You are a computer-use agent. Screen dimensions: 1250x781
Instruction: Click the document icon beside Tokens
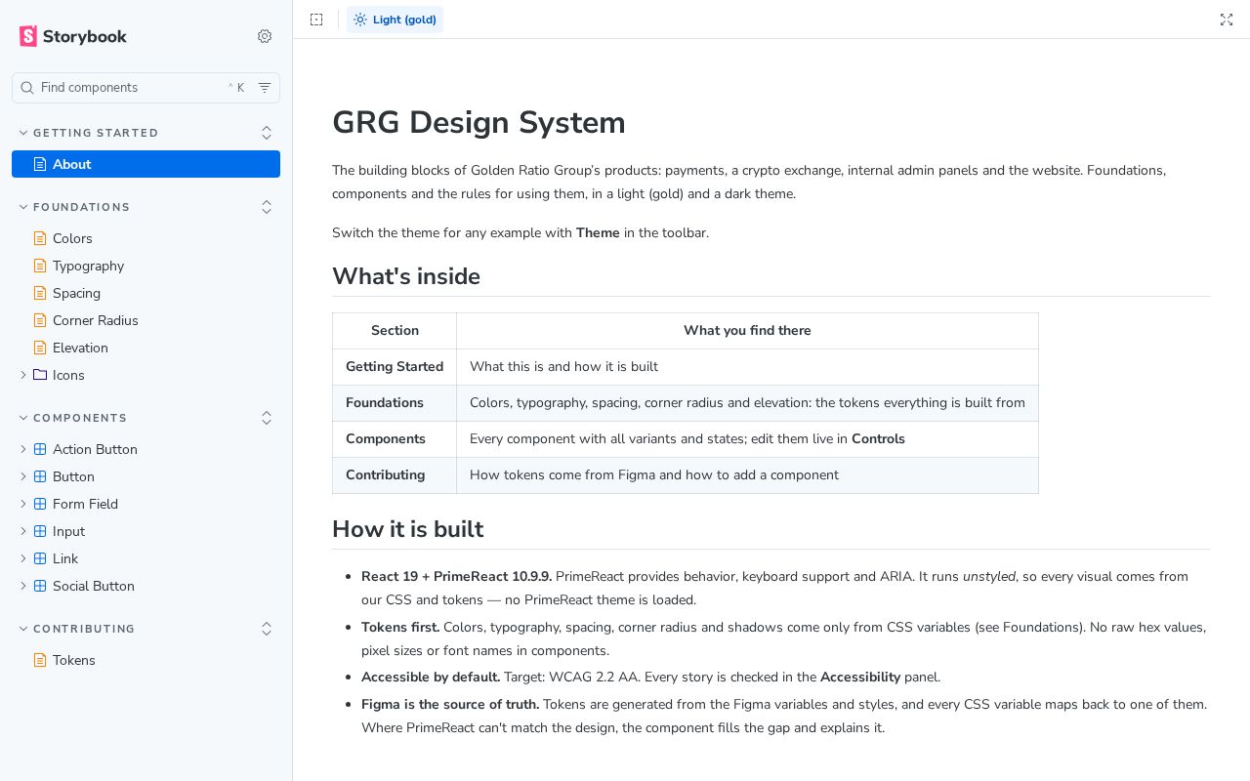40,660
